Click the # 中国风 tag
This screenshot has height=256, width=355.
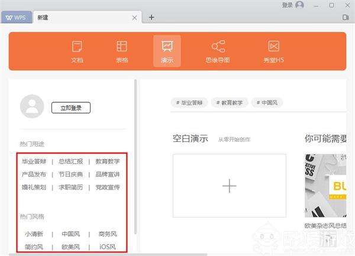(x=267, y=103)
